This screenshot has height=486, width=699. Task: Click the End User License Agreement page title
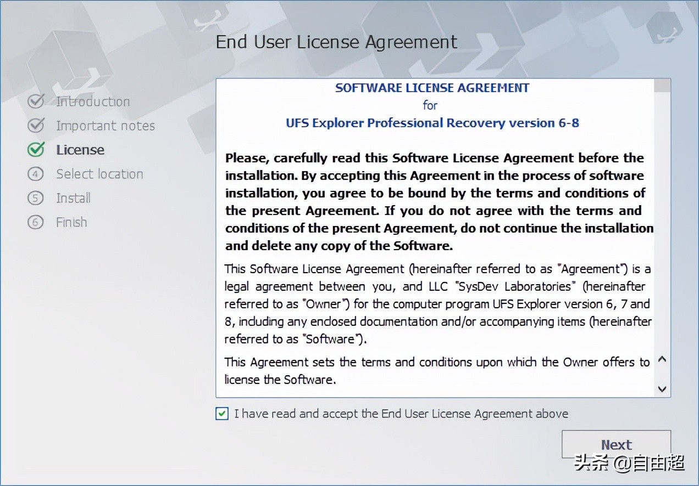point(336,42)
